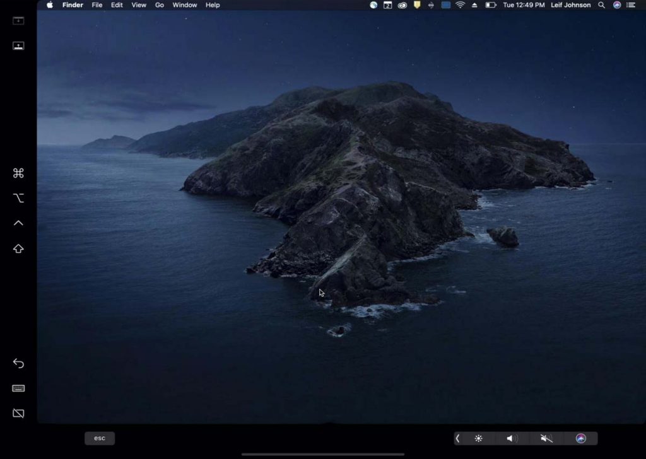Tap the Siri icon on the Touch Bar
Screen dimensions: 646x459
pyautogui.click(x=580, y=438)
